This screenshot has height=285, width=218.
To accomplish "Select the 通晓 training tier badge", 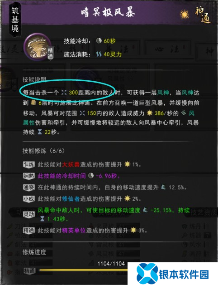I will (x=28, y=187).
